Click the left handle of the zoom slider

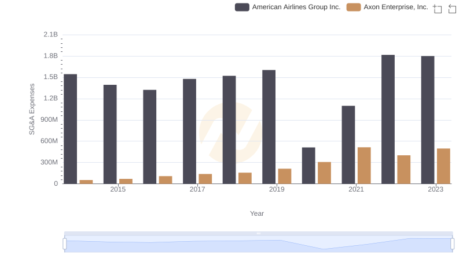click(65, 244)
